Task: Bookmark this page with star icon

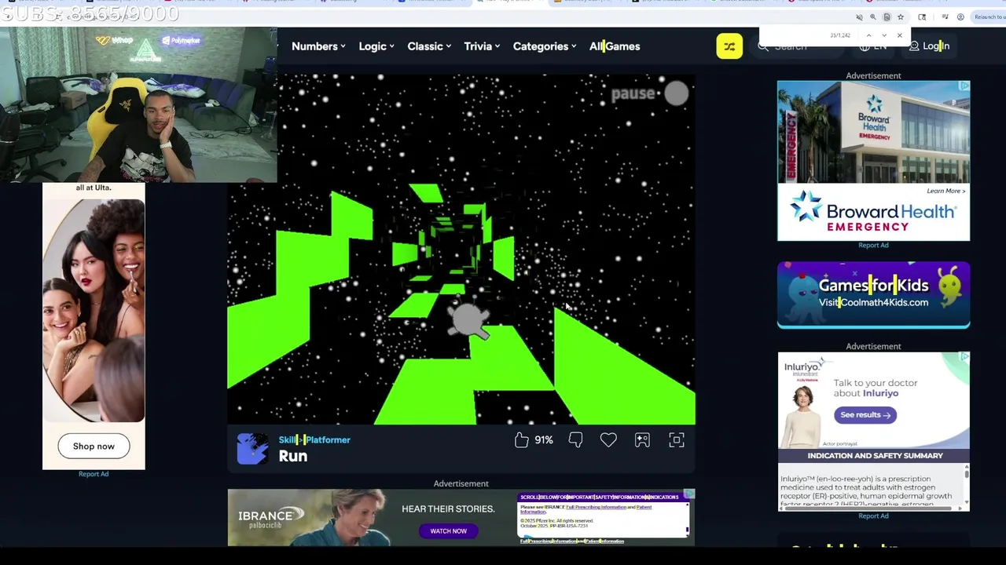Action: tap(901, 16)
